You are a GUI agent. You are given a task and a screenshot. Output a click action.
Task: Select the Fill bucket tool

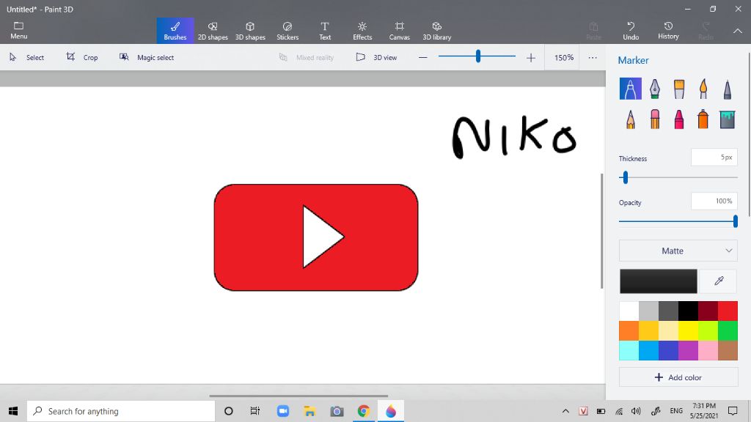[x=728, y=119]
